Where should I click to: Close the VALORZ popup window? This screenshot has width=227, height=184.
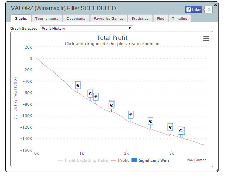(215, 5)
